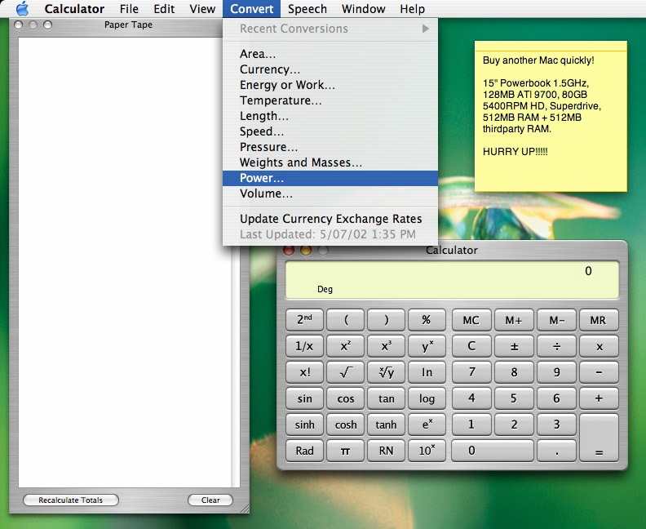Click the MC memory clear key
The width and height of the screenshot is (646, 529).
click(471, 320)
